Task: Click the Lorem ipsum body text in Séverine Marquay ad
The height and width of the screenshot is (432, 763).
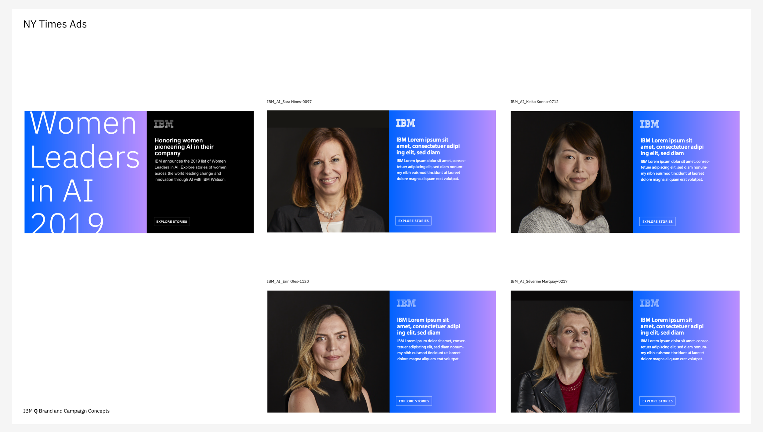Action: 675,350
